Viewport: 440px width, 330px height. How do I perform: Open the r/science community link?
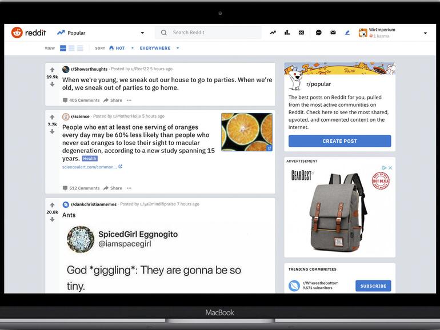(80, 116)
